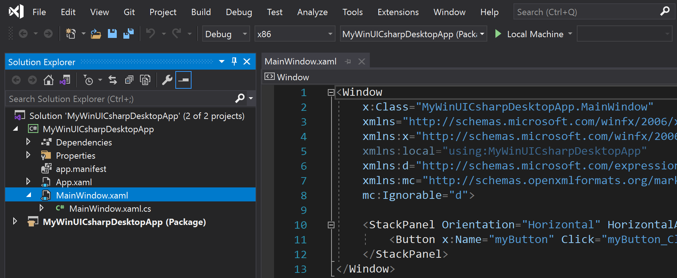Click the New Project toolbar icon
Screen dimensions: 677x278
70,34
